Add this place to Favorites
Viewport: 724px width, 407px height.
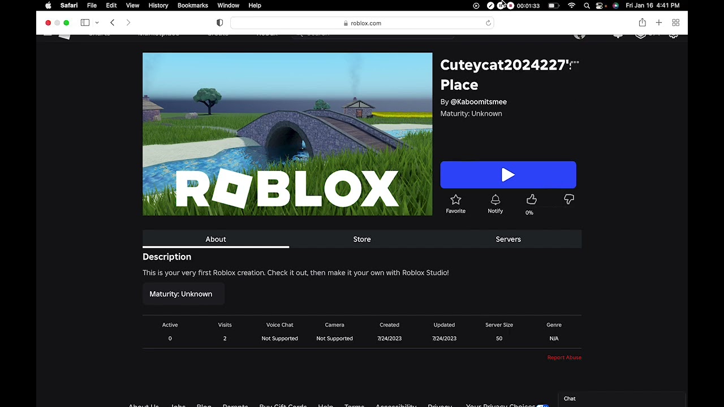pos(455,204)
